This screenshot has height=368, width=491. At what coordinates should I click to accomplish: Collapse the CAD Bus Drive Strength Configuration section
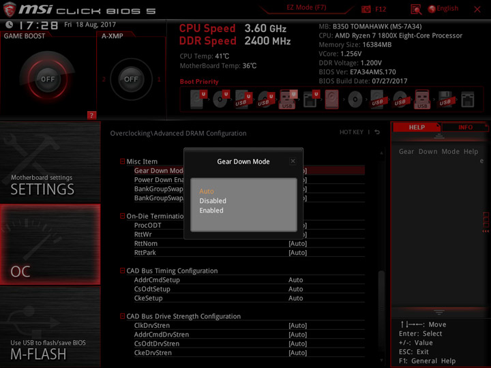pyautogui.click(x=123, y=316)
